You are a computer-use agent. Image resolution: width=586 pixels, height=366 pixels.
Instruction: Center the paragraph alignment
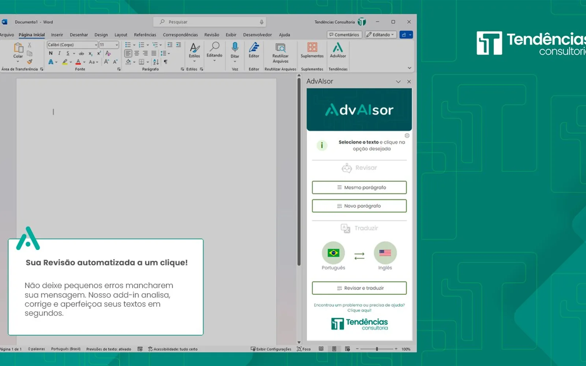coord(137,53)
